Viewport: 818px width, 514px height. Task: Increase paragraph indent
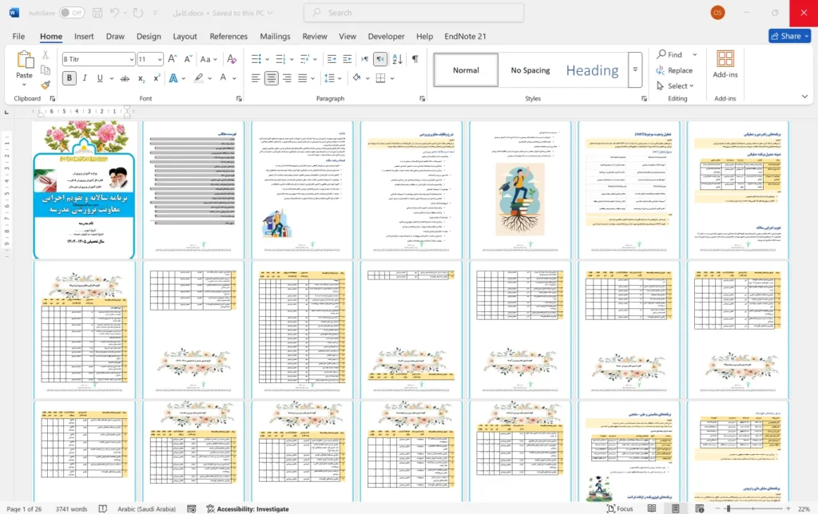point(347,59)
